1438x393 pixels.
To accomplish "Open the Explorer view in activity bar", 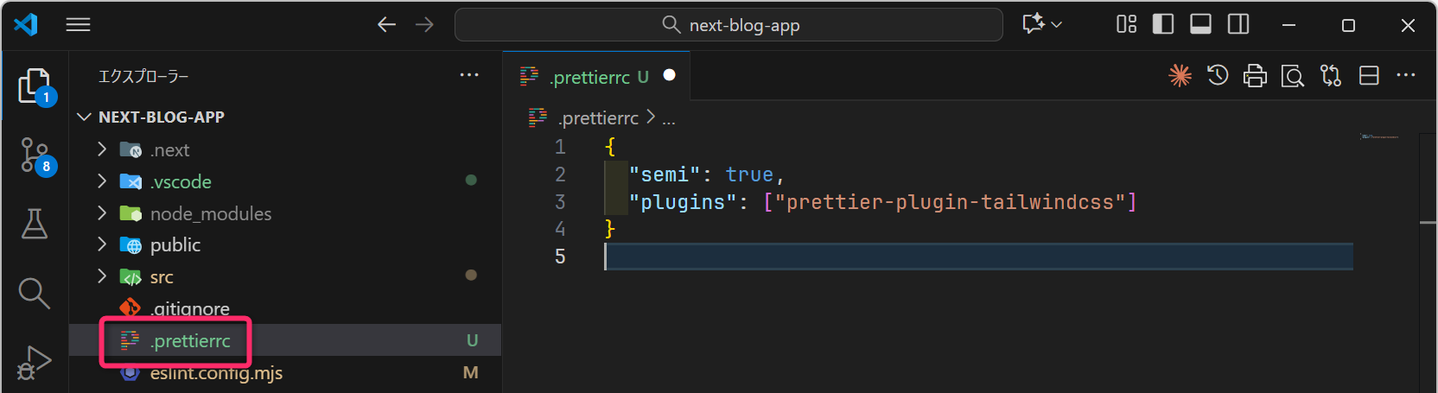I will 35,86.
